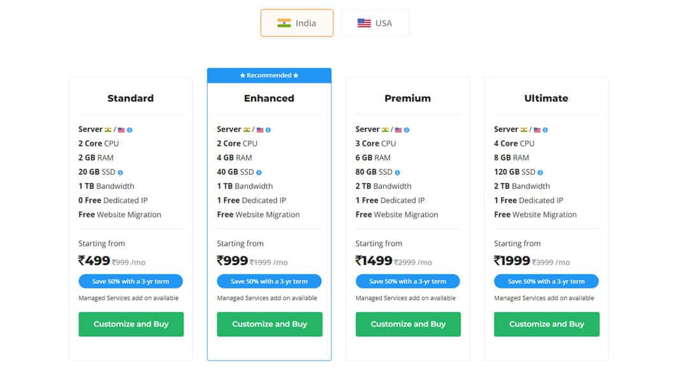This screenshot has width=673, height=370.
Task: Open the Server info icon in the Enhanced plan
Action: coord(268,129)
